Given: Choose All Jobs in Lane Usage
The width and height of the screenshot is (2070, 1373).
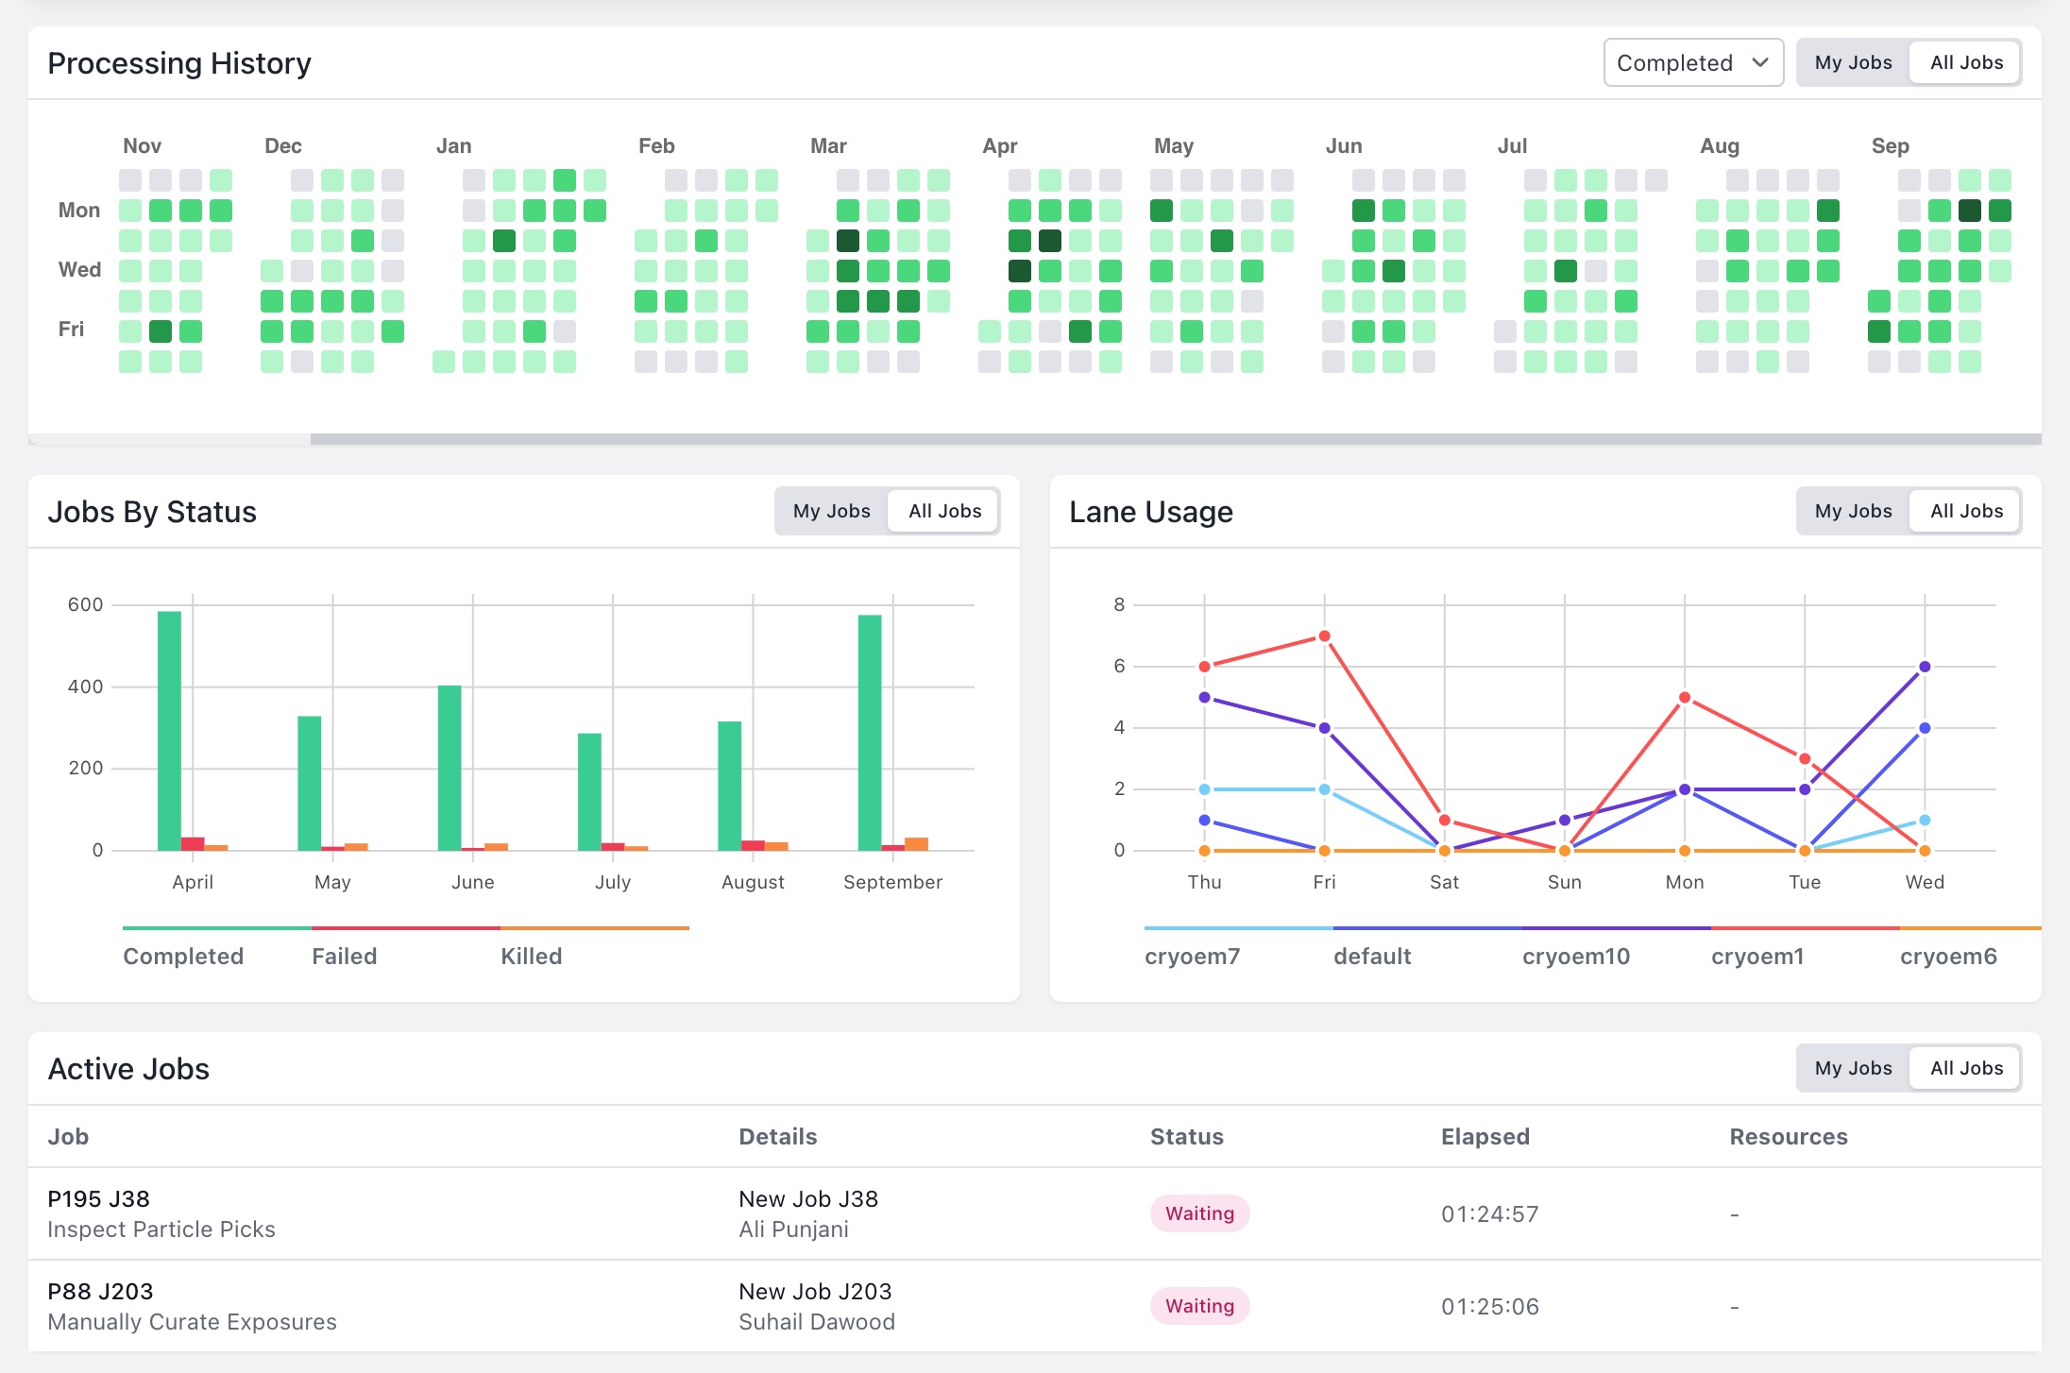Looking at the screenshot, I should point(1965,511).
